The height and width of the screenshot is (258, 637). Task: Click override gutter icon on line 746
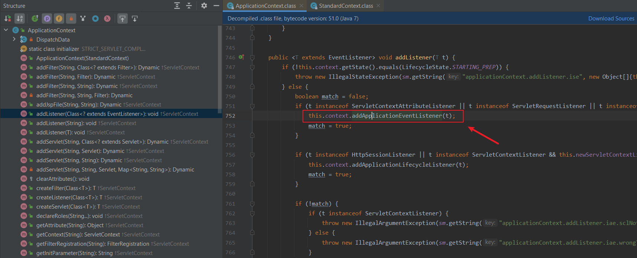[241, 57]
